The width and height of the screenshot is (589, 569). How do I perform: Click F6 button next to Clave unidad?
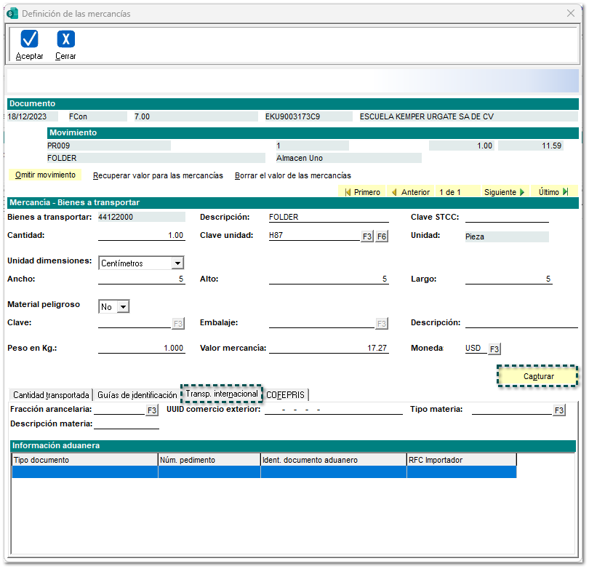(381, 236)
